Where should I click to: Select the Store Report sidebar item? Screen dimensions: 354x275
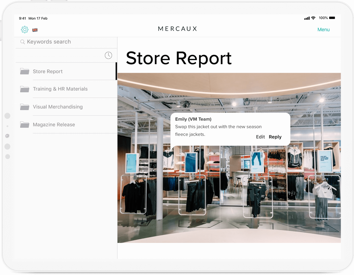click(48, 71)
